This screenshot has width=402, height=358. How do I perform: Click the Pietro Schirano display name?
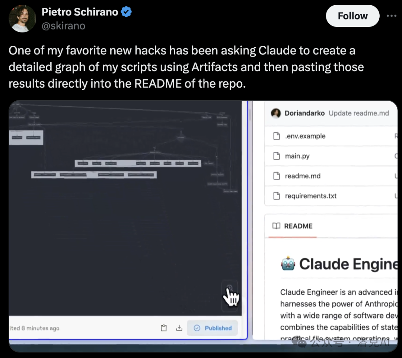80,12
